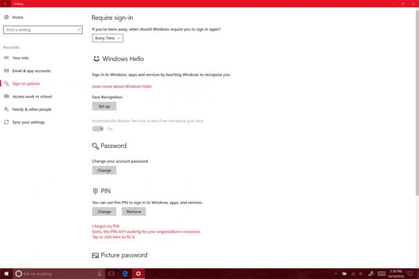Click the search magnifier icon in the search box
The image size is (419, 279).
79,30
